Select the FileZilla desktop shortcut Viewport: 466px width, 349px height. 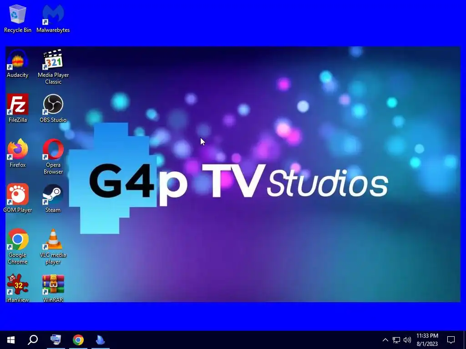(x=18, y=108)
